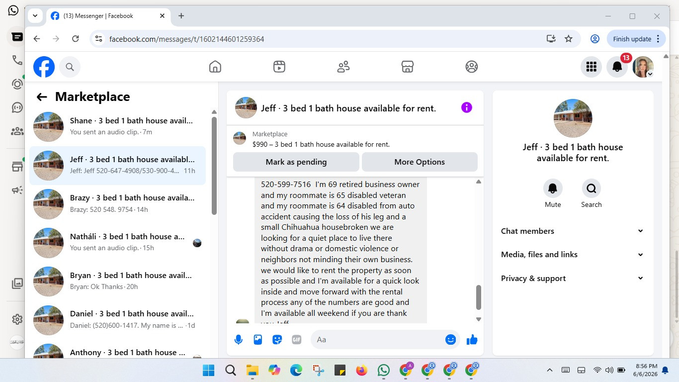Open the Facebook search magnifier
Image resolution: width=679 pixels, height=382 pixels.
click(70, 67)
